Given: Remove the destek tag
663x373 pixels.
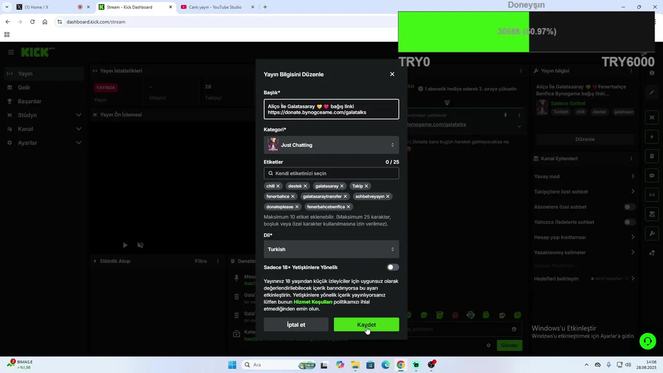Looking at the screenshot, I should 305,186.
